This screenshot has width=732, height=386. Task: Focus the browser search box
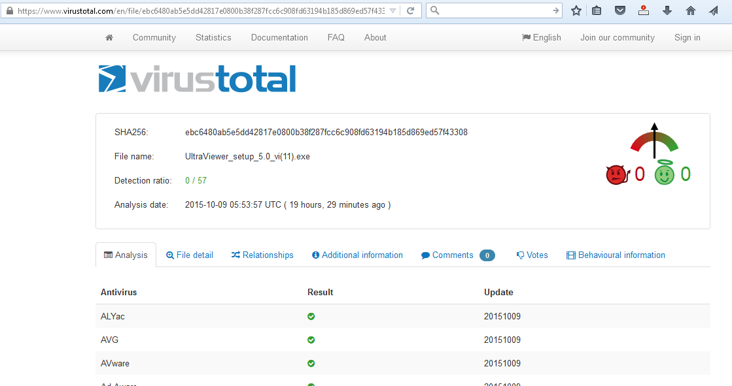coord(495,10)
